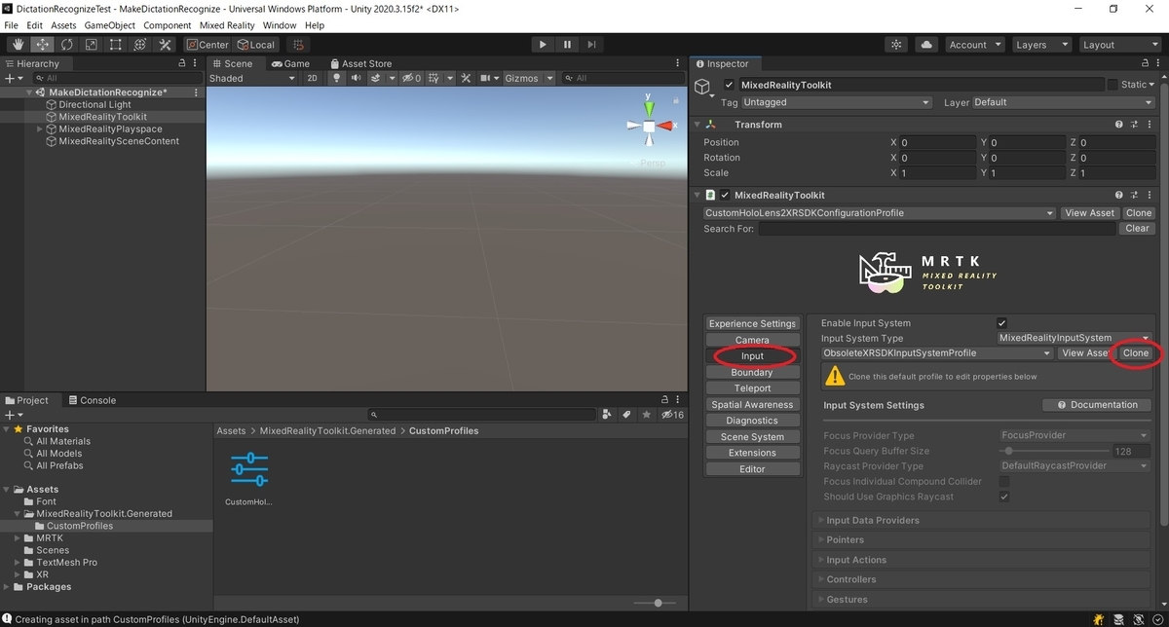
Task: Open the Gizmos dropdown
Action: pyautogui.click(x=527, y=78)
